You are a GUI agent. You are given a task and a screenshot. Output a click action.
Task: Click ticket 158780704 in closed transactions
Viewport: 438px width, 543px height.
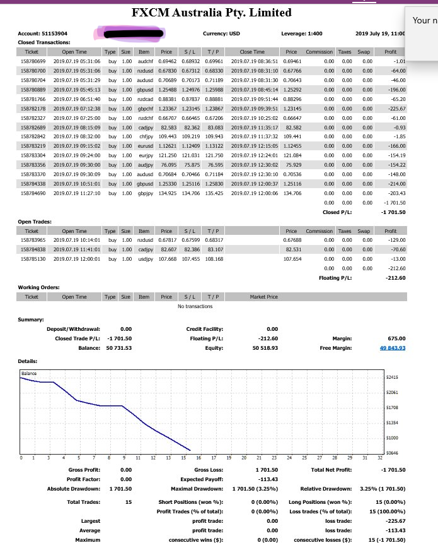[x=33, y=80]
